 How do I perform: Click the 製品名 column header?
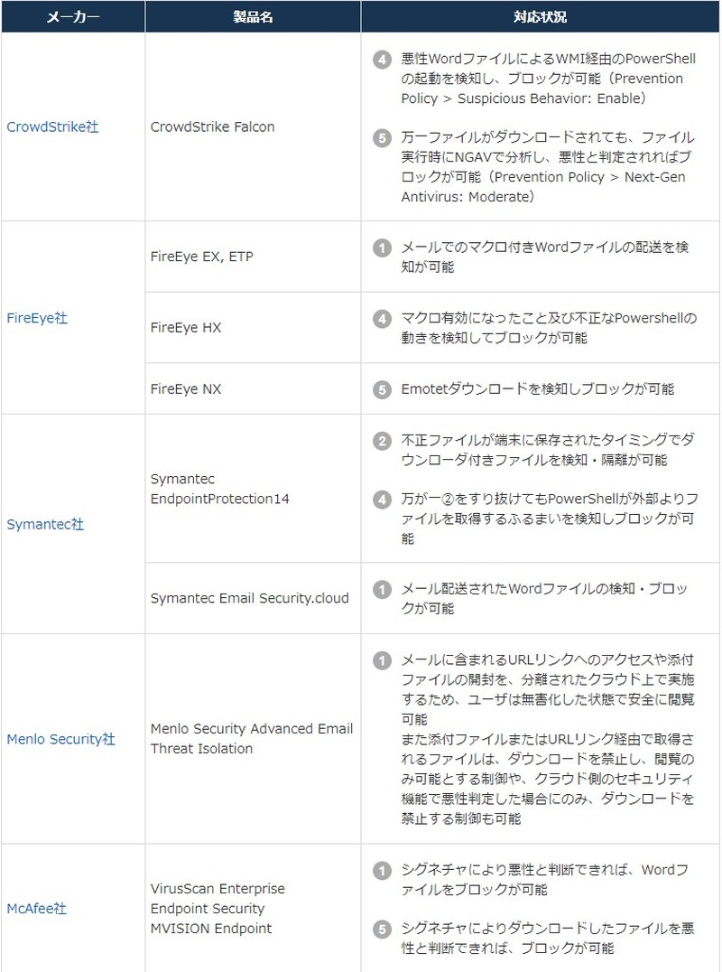click(253, 17)
